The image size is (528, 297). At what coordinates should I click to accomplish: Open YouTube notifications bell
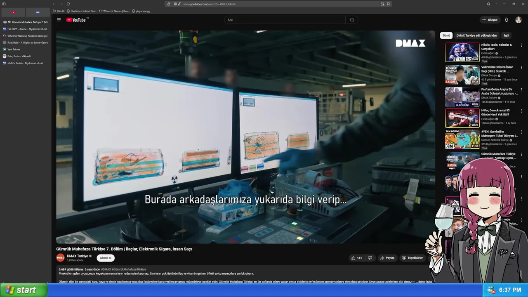point(507,20)
